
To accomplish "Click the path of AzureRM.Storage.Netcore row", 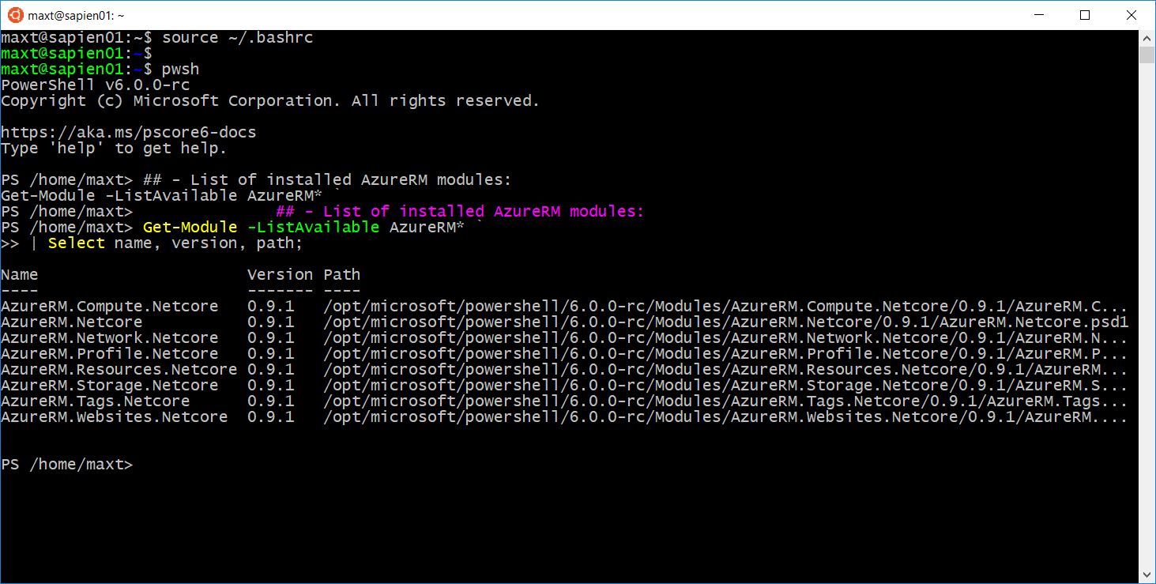I will pyautogui.click(x=726, y=386).
